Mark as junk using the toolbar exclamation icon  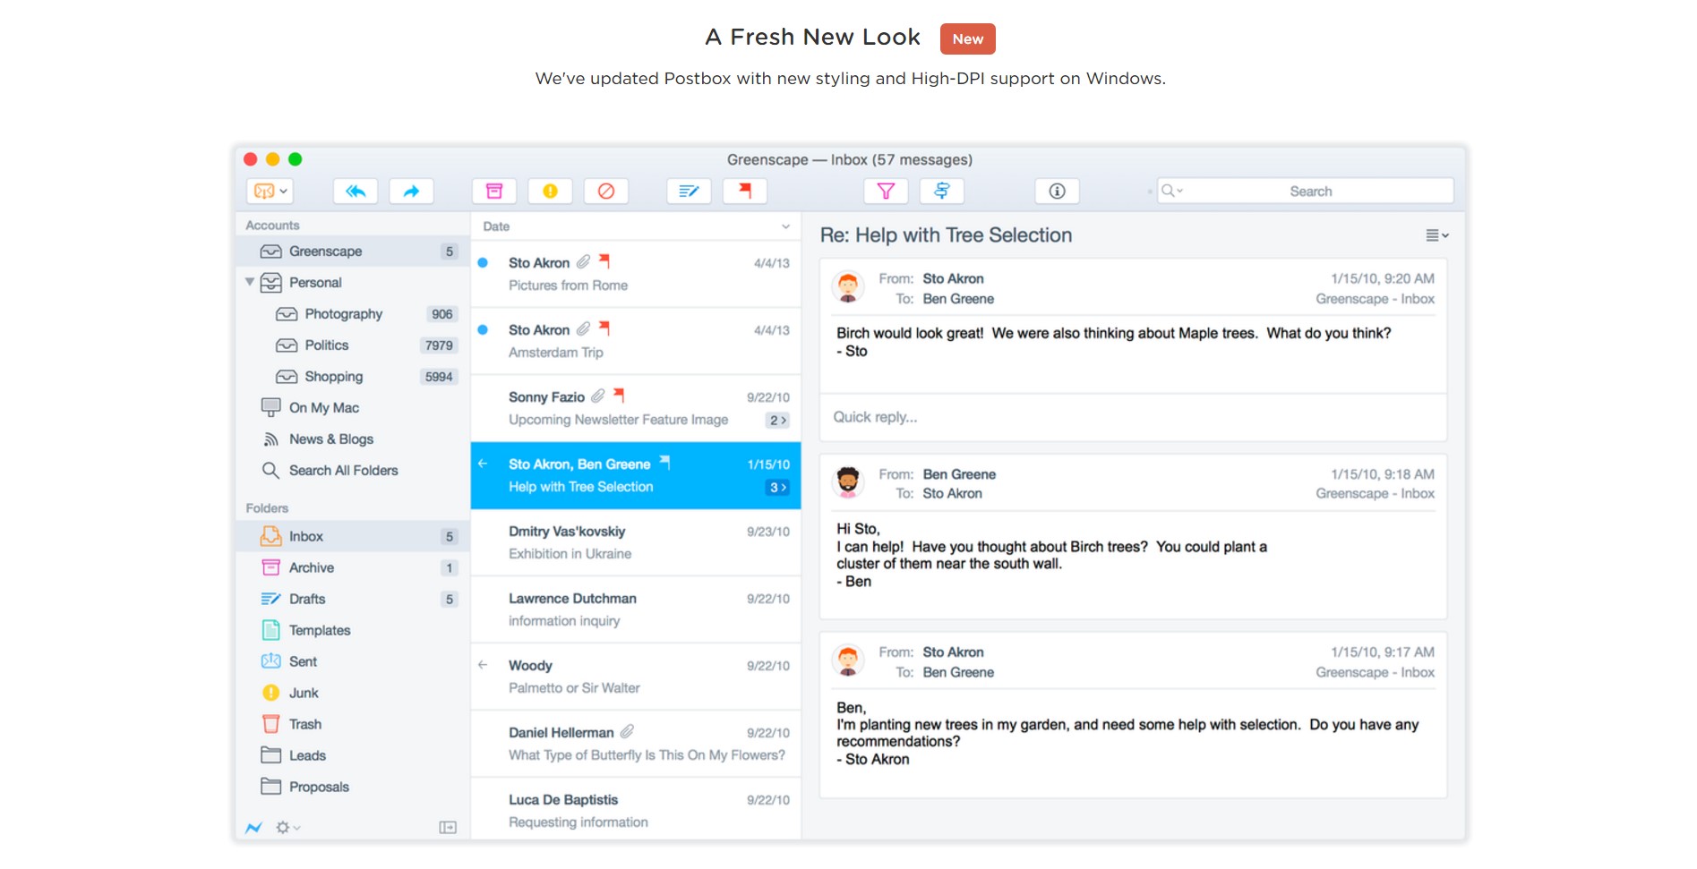[550, 191]
